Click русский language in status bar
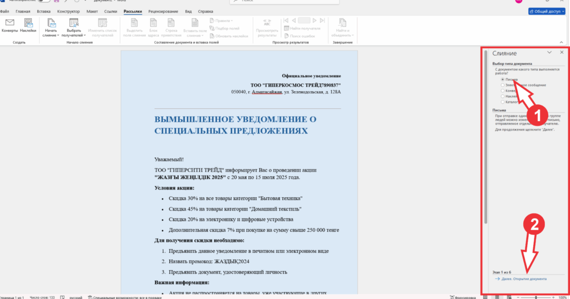 coord(76,297)
